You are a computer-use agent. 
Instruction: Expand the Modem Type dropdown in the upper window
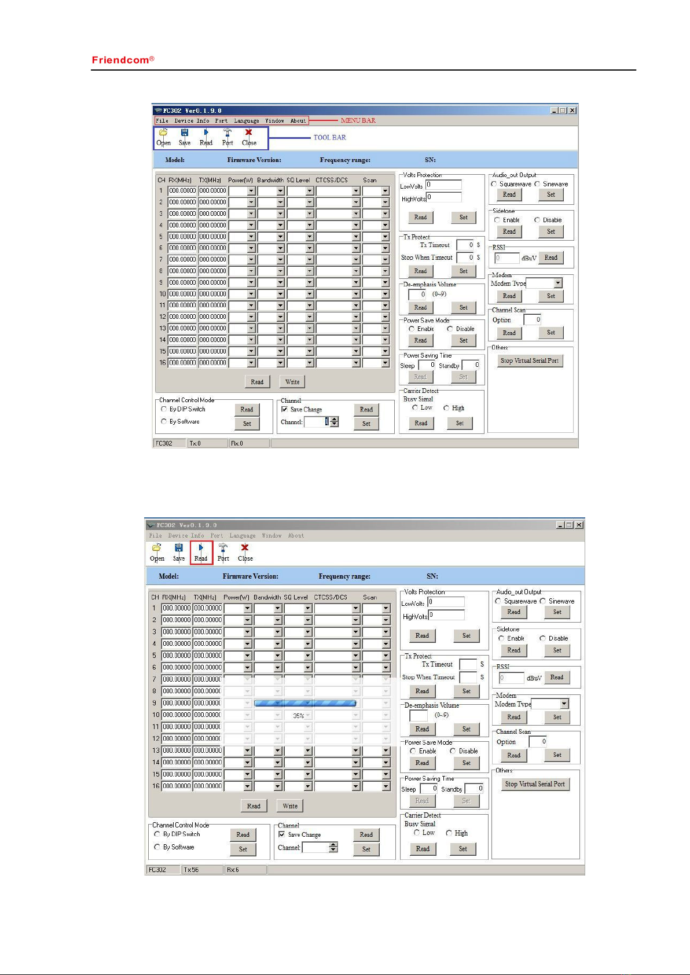click(558, 284)
